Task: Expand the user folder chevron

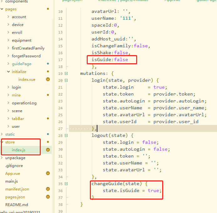Action: [8, 126]
